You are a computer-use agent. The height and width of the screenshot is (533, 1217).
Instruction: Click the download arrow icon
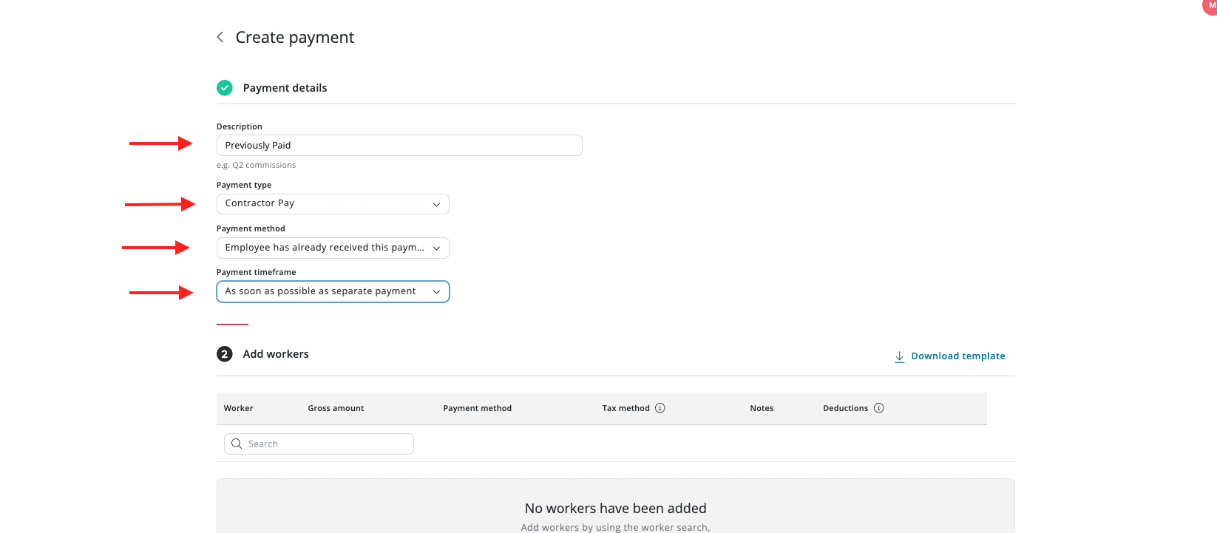pyautogui.click(x=900, y=356)
